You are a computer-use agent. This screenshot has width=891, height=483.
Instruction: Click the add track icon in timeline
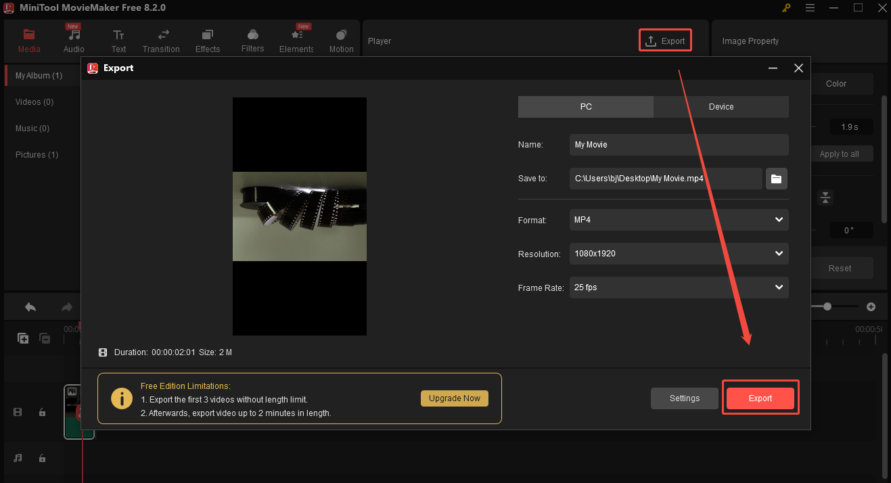[x=23, y=338]
